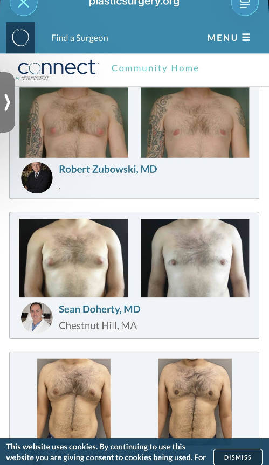Expand the side panel arrow tab
Screen dimensions: 269x465
click(x=7, y=102)
